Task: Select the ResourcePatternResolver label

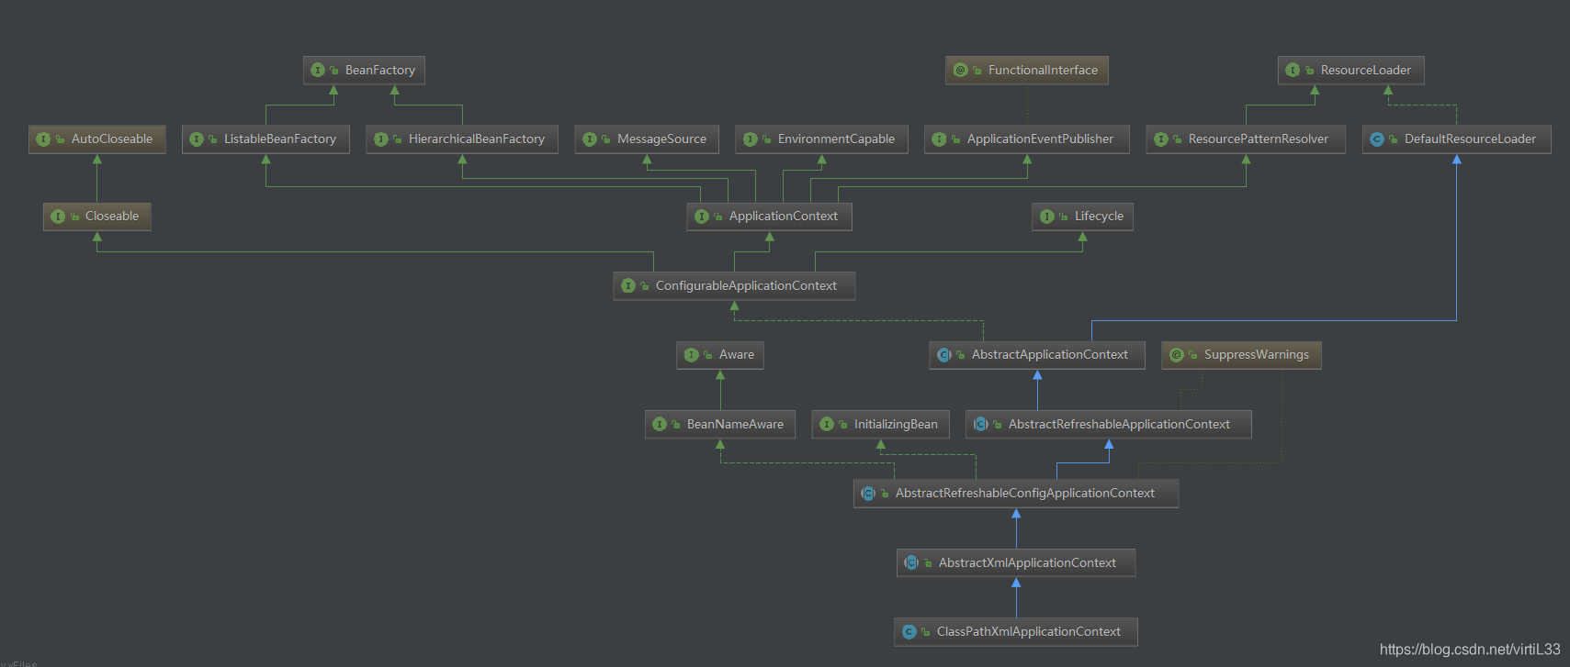Action: 1259,139
